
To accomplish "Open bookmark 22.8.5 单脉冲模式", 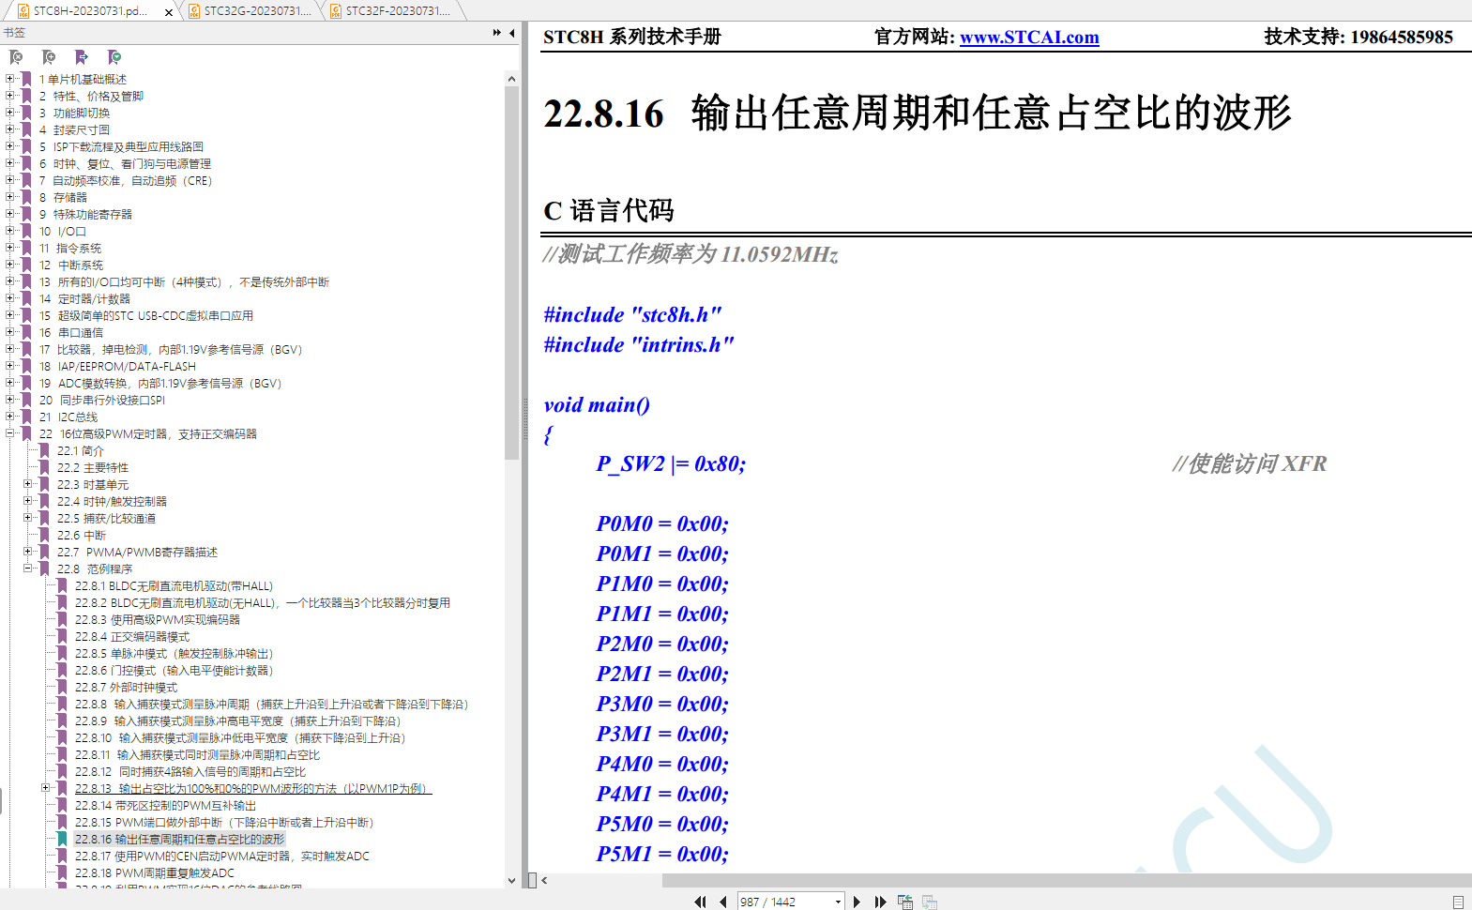I will [174, 653].
